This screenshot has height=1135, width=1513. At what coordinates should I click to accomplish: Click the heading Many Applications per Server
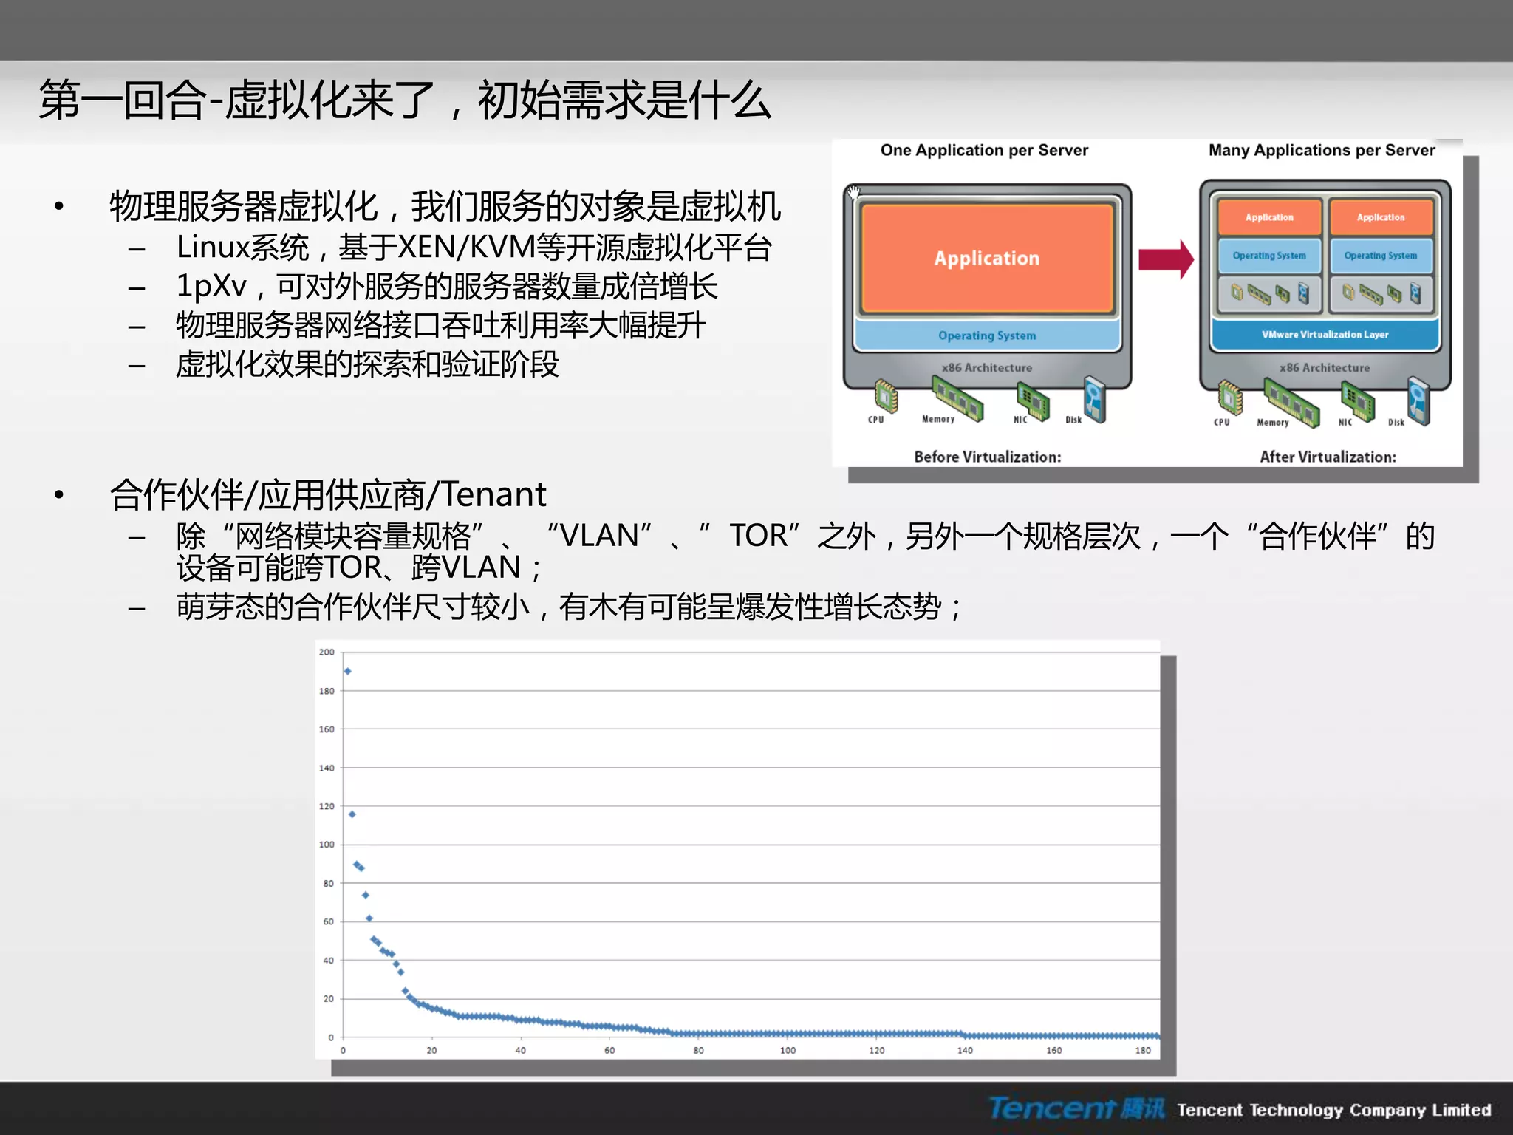click(x=1322, y=151)
